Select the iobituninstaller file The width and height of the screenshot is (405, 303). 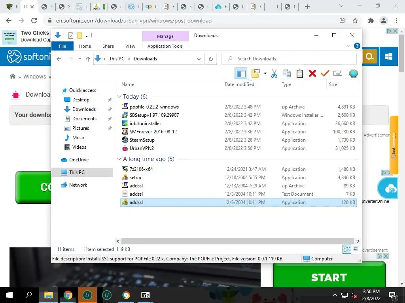(x=238, y=123)
